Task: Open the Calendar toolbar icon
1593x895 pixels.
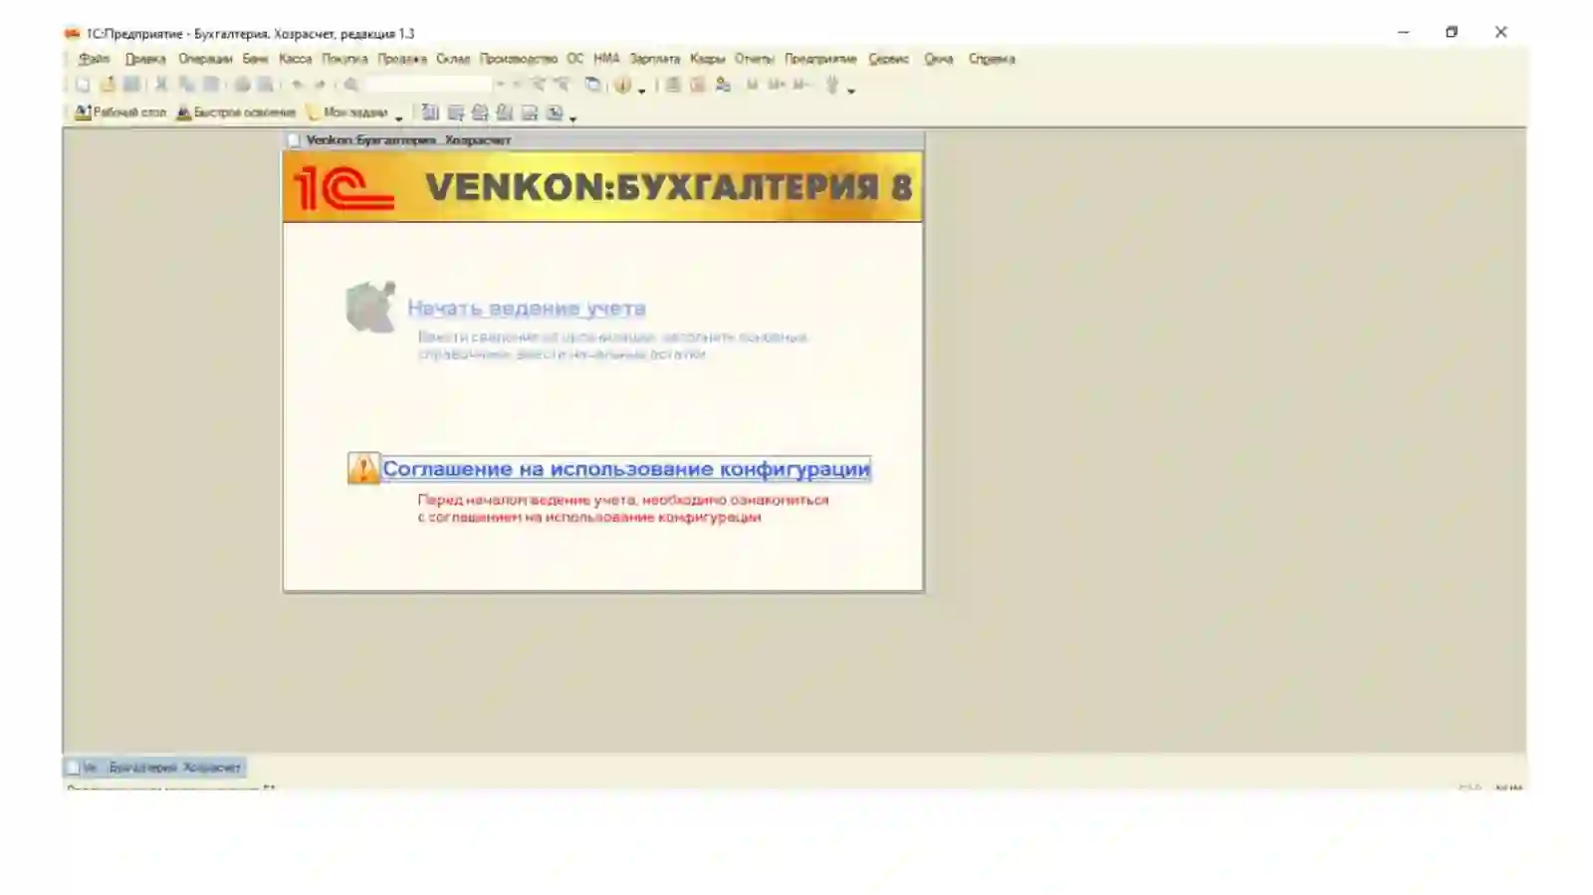Action: pyautogui.click(x=697, y=85)
